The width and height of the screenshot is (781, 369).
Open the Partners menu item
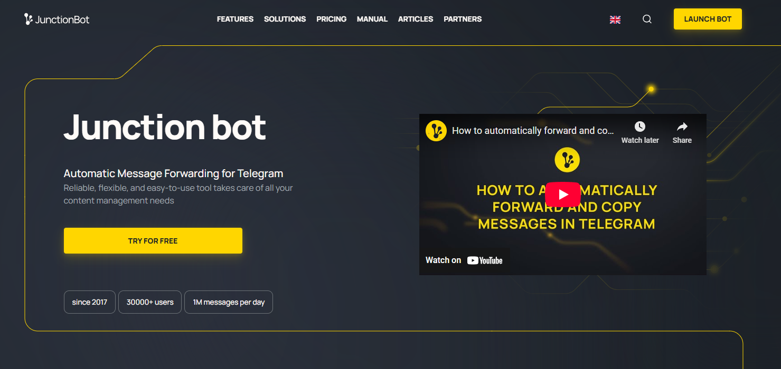pos(463,19)
